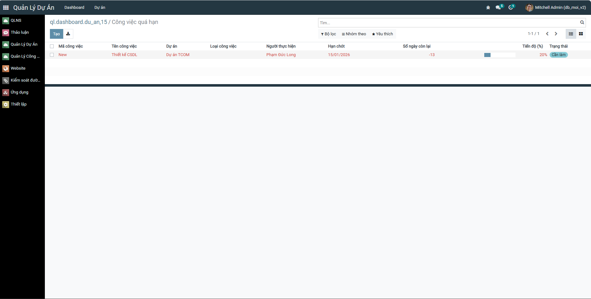Click the 1-1 / 1 pager counter
Viewport: 591px width, 299px height.
pos(534,34)
